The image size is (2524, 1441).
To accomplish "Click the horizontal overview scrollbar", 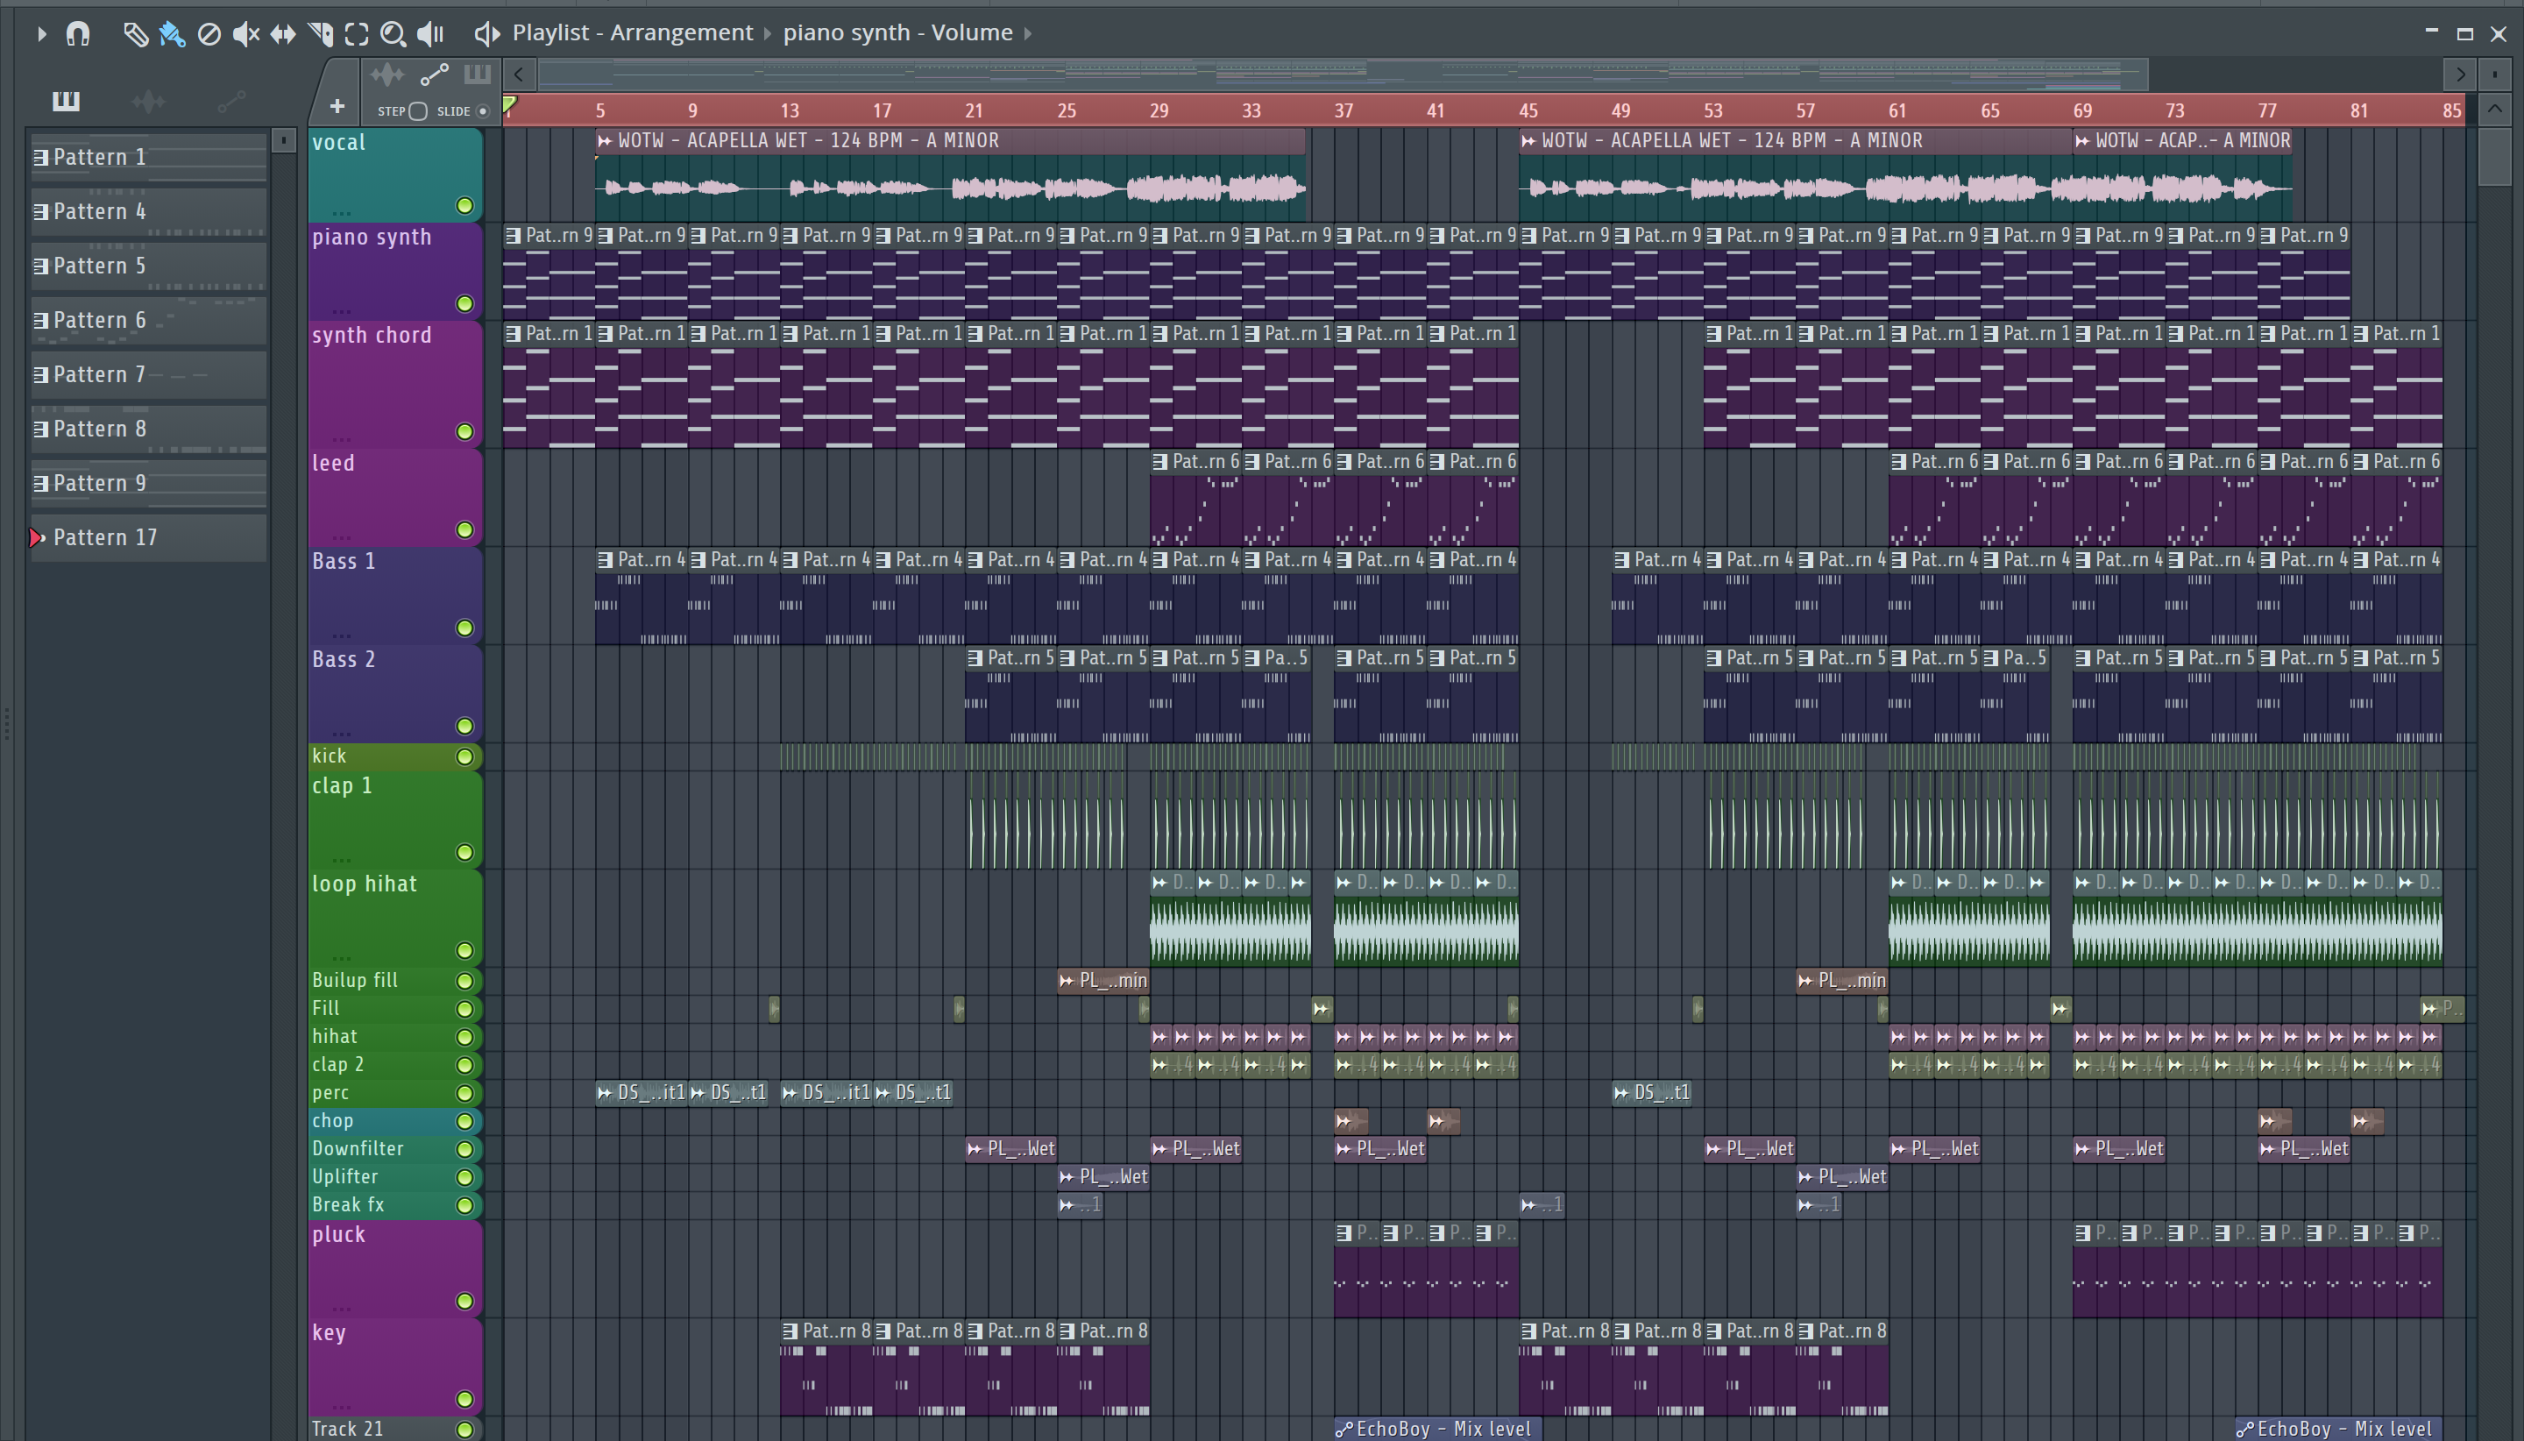I will (1343, 75).
